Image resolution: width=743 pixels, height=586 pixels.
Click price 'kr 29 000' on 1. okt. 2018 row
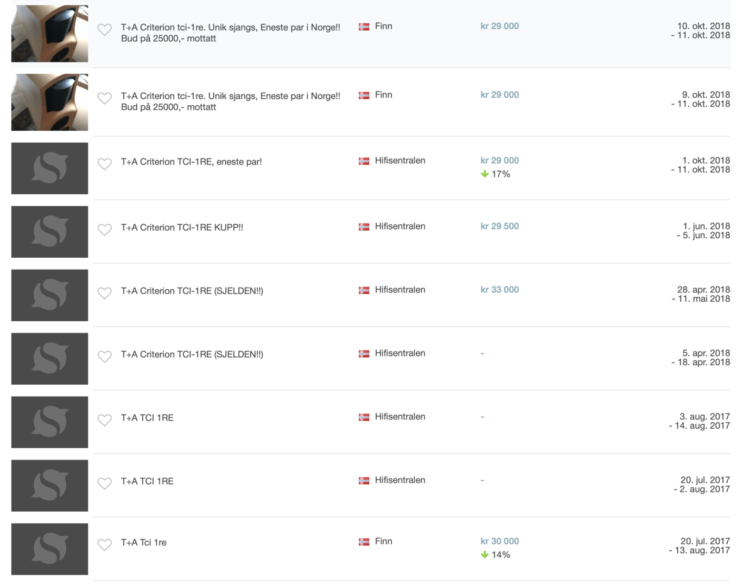point(500,161)
